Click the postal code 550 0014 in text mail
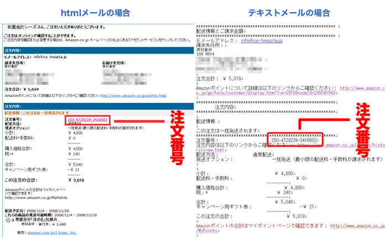Viewport: 392px width, 247px height. click(205, 54)
